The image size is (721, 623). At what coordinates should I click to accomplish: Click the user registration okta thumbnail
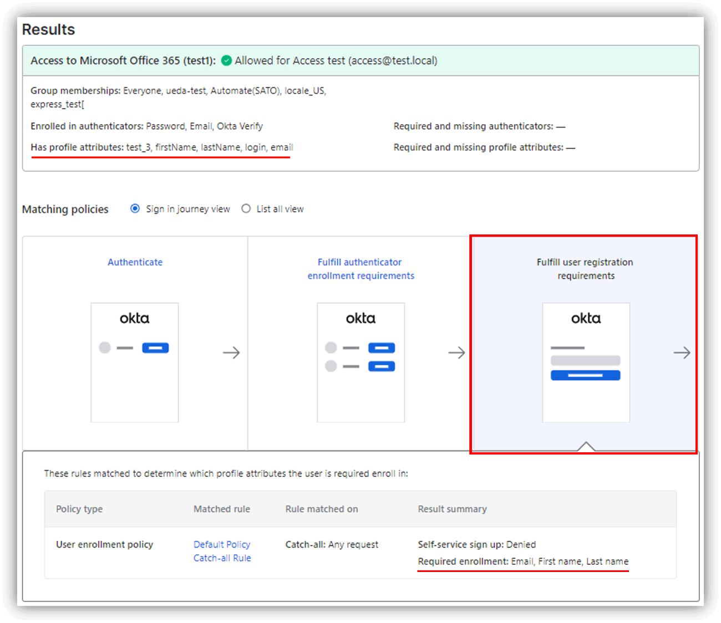[x=586, y=362]
